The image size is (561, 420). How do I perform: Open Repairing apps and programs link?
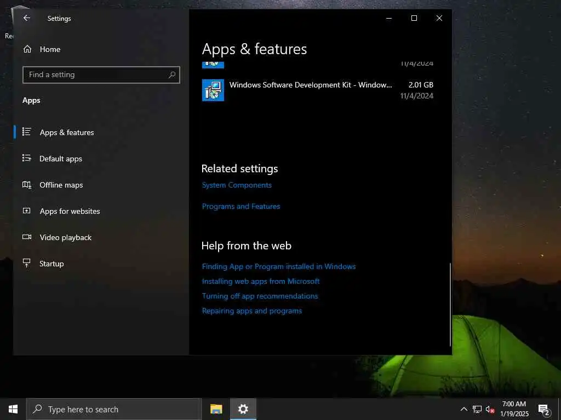pos(252,311)
